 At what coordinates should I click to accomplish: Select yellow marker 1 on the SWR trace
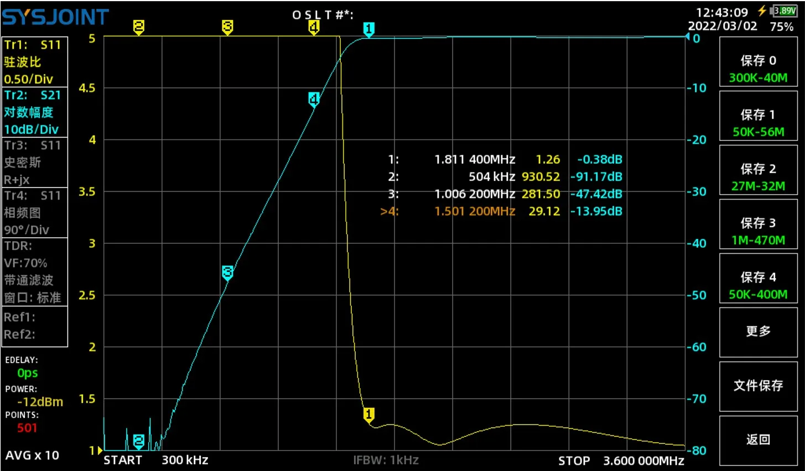[369, 415]
